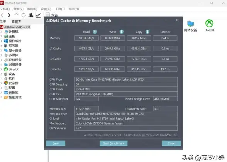
Task: Click the DRAM:FSB Ratio 32:1 value
Action: coord(165,109)
